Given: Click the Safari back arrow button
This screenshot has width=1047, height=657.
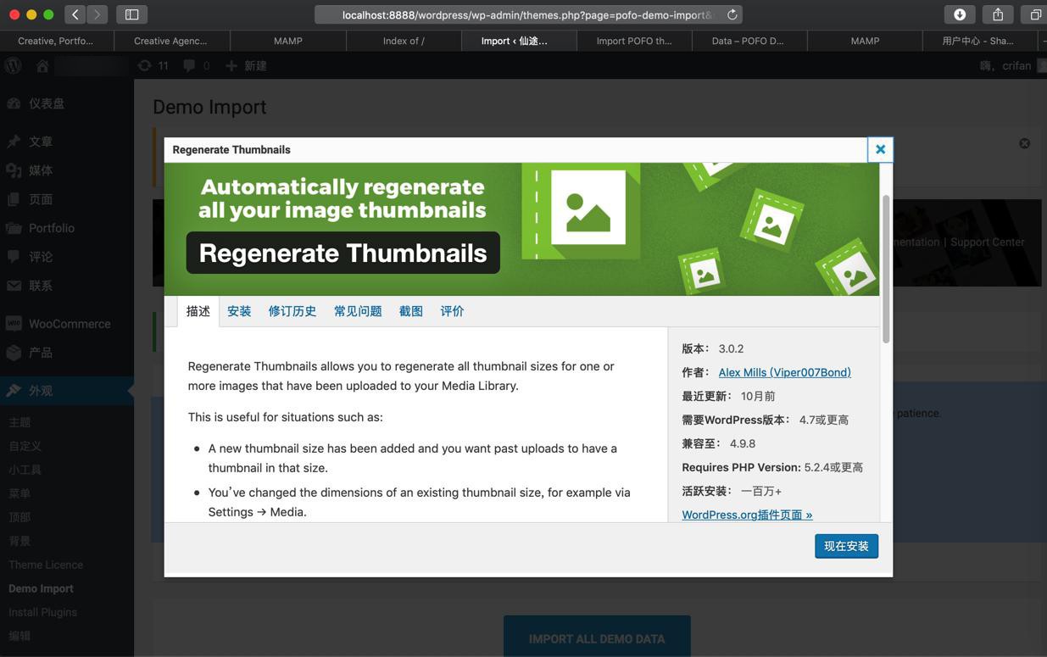Looking at the screenshot, I should coord(75,14).
